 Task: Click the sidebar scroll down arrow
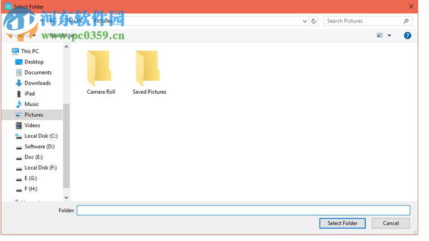(x=66, y=198)
